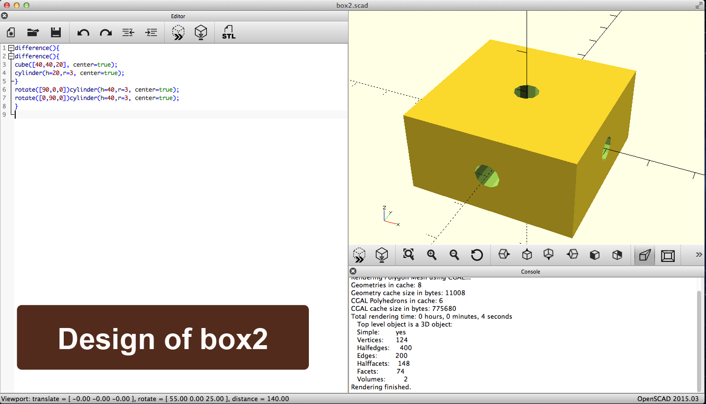
Task: Click the 'Vertices: 124' console line
Action: coord(382,340)
